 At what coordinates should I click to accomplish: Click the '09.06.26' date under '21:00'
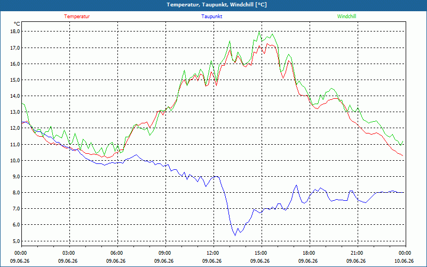click(356, 261)
